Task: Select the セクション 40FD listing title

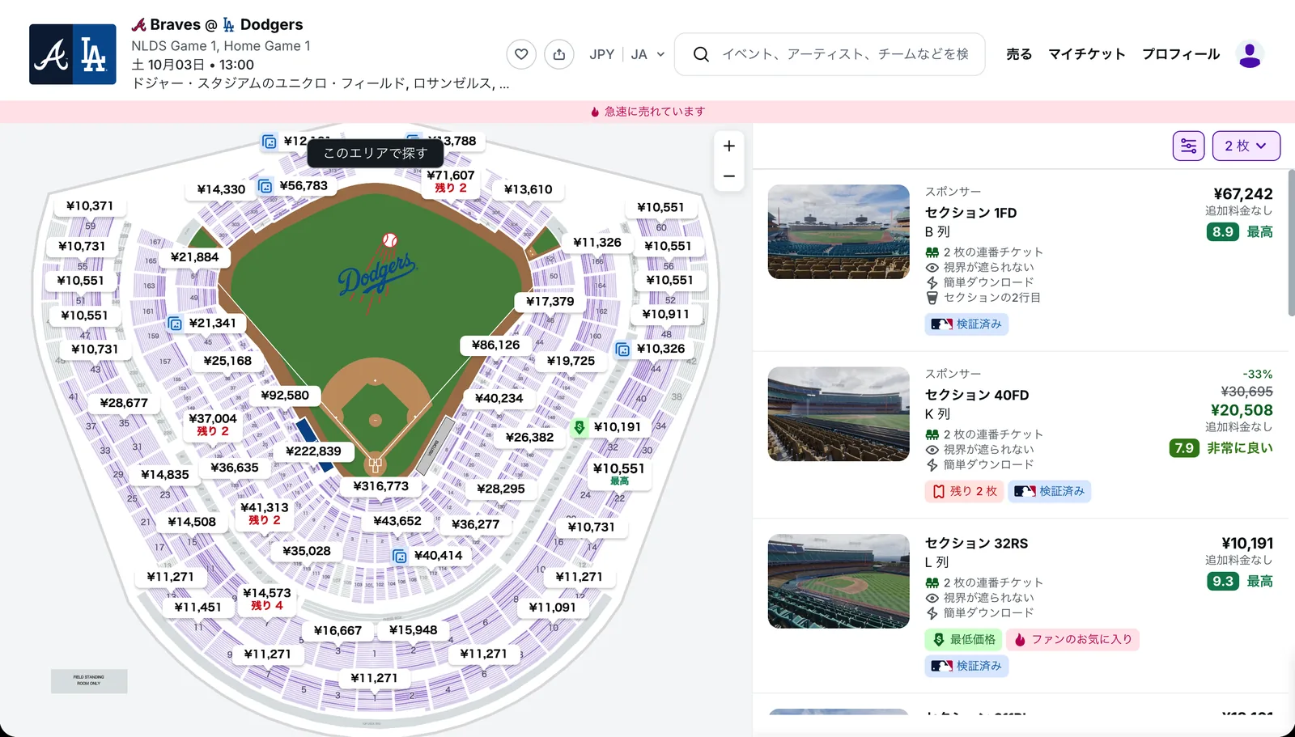Action: [x=977, y=395]
